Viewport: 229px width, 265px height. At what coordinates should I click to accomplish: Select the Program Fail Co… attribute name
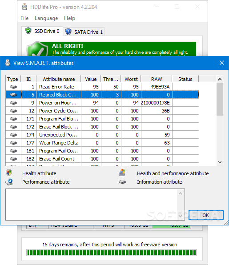pyautogui.click(x=58, y=151)
